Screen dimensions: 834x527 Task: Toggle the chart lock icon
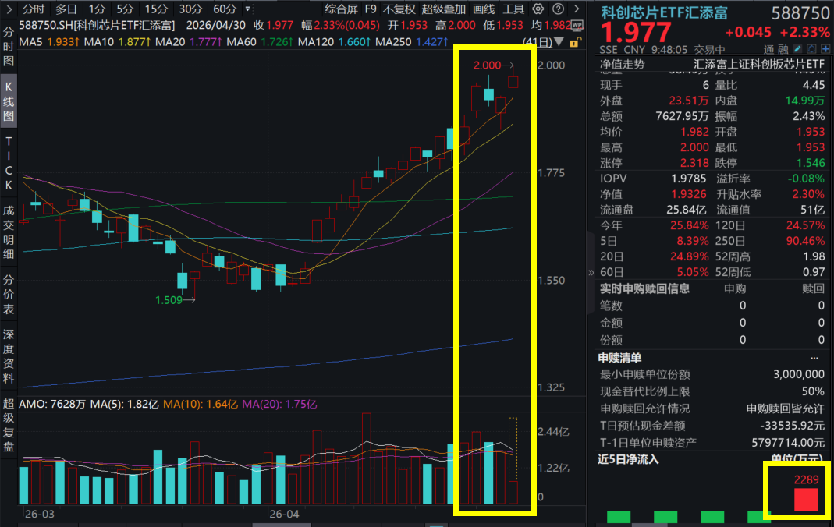click(x=574, y=42)
